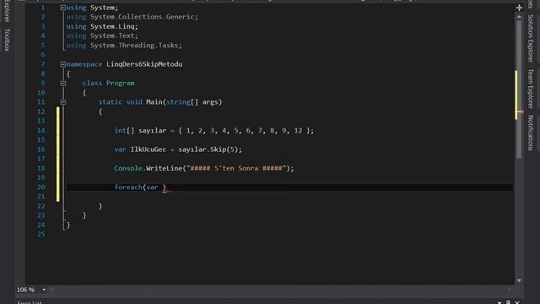This screenshot has height=304, width=540.
Task: Click the vertical scrollbar thumb
Action: [x=519, y=90]
